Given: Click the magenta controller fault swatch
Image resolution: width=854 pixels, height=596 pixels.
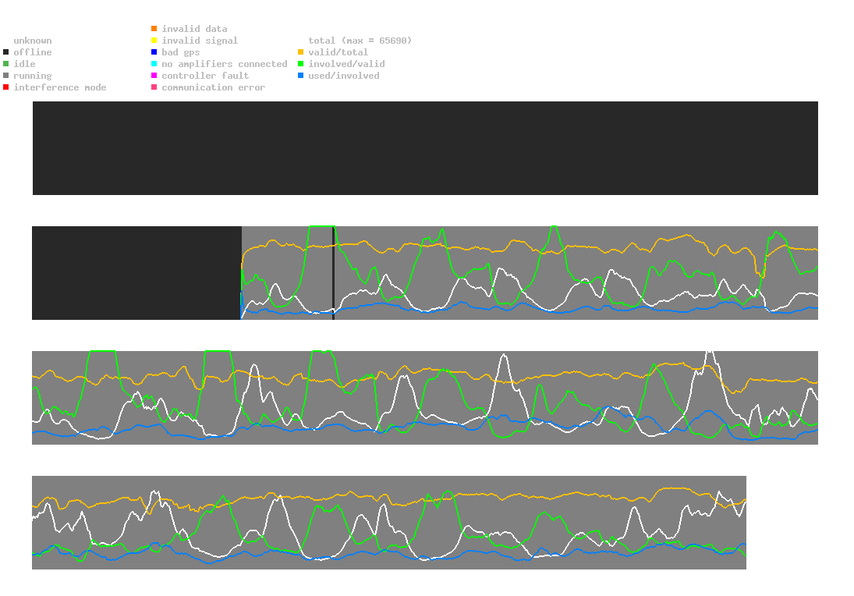Looking at the screenshot, I should pos(154,76).
